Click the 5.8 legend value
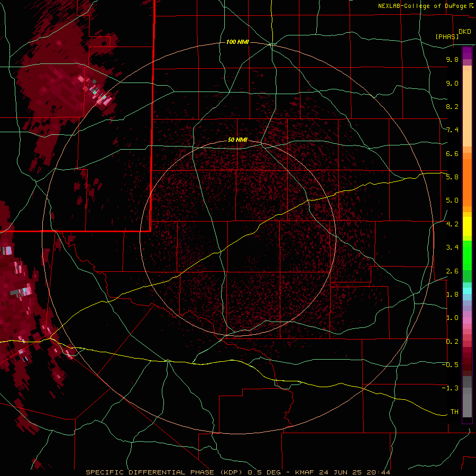This screenshot has height=476, width=476. [452, 177]
